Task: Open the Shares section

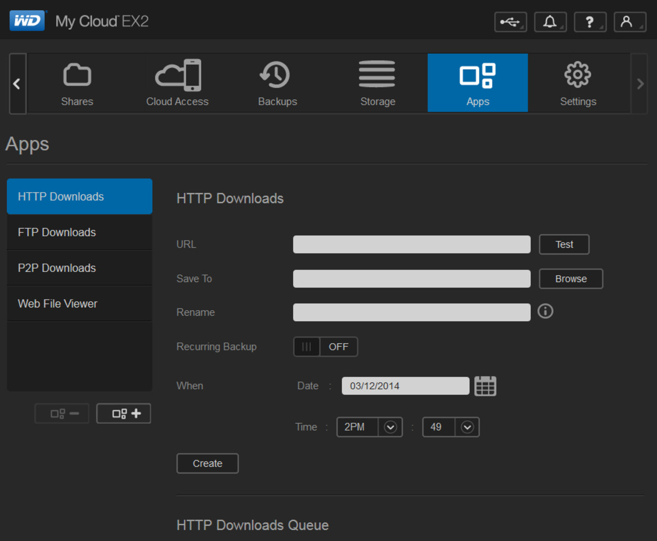Action: click(x=77, y=83)
